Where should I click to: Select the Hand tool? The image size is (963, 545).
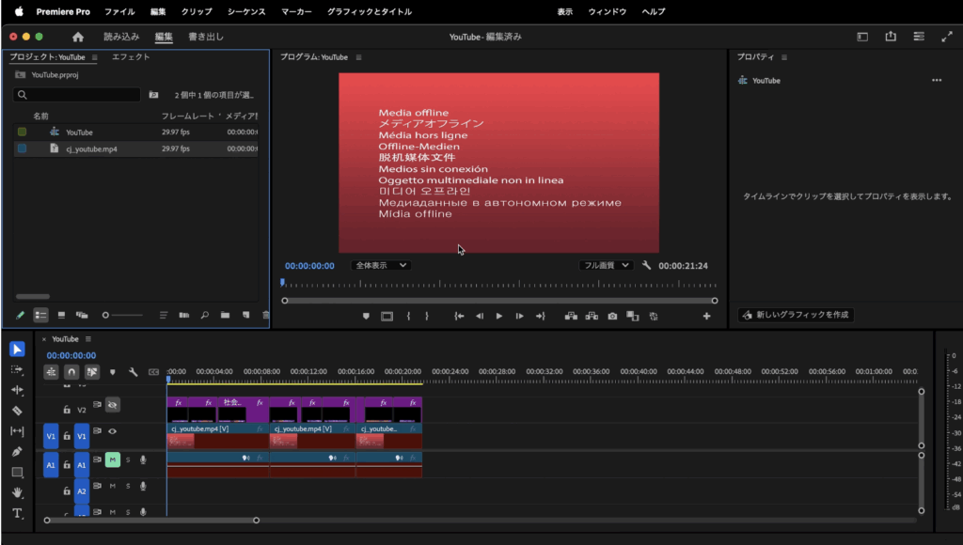(17, 492)
